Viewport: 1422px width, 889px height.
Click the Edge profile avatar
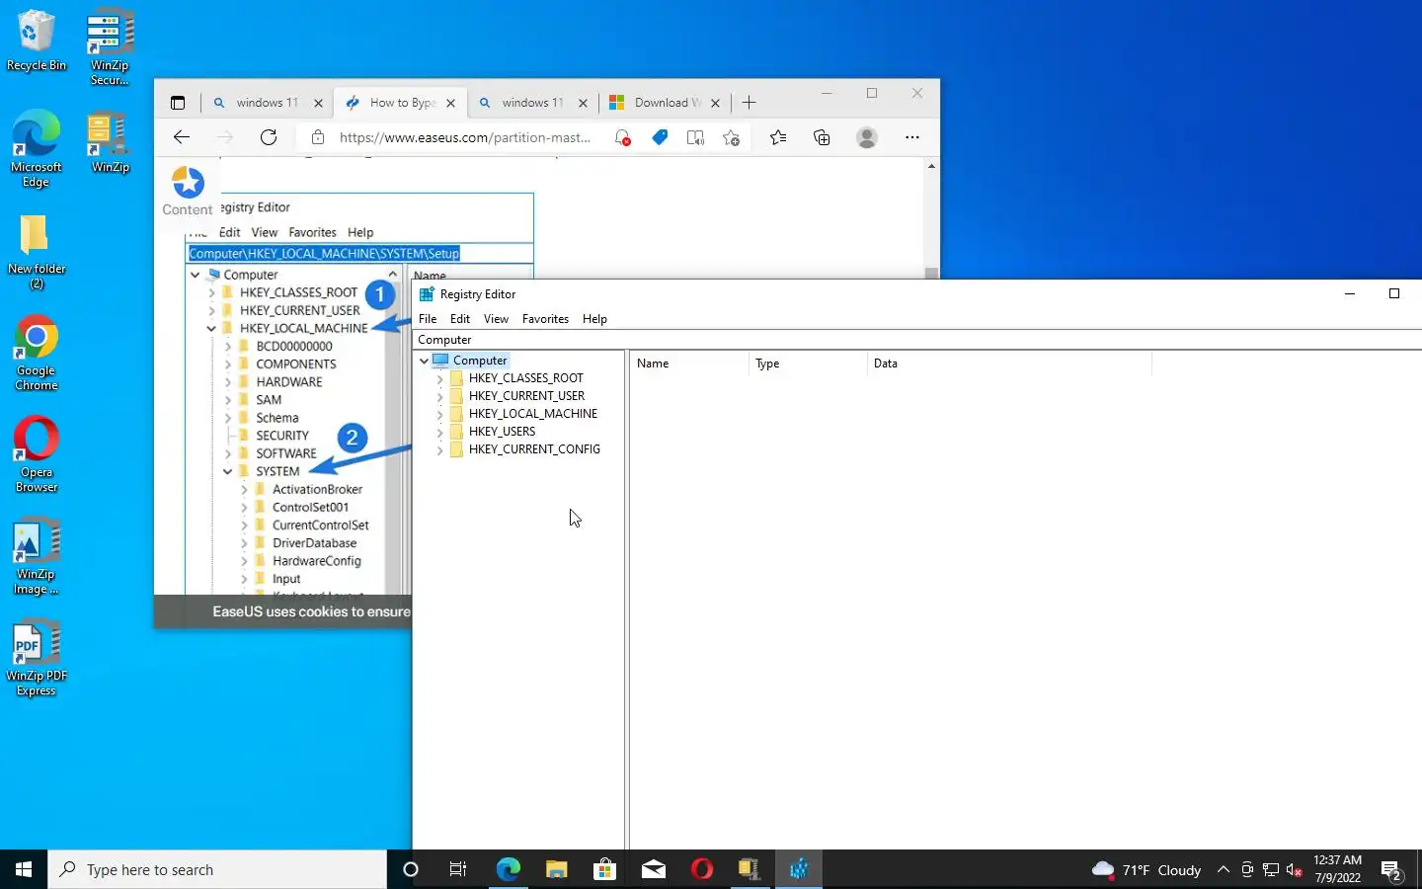867,137
